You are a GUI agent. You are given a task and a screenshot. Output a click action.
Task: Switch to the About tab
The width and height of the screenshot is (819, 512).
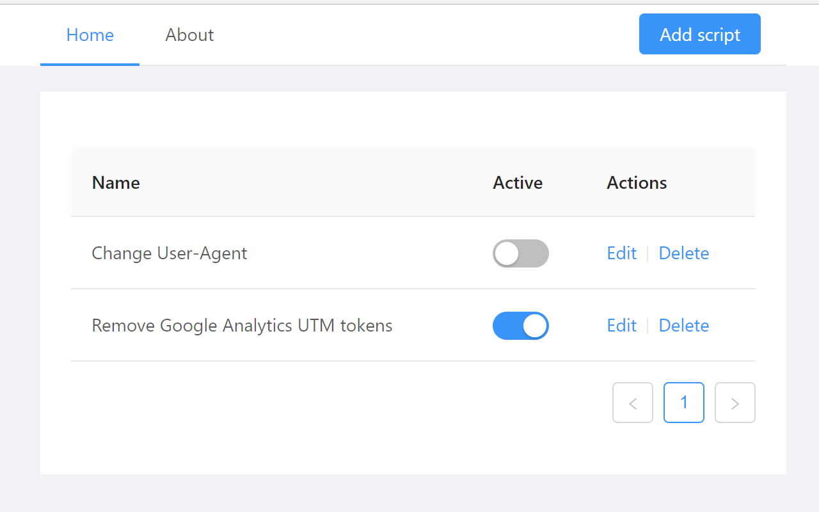pyautogui.click(x=189, y=35)
